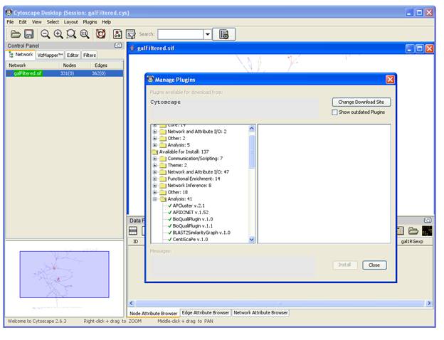Zoom in using the plus magnifier icon

tap(58, 34)
